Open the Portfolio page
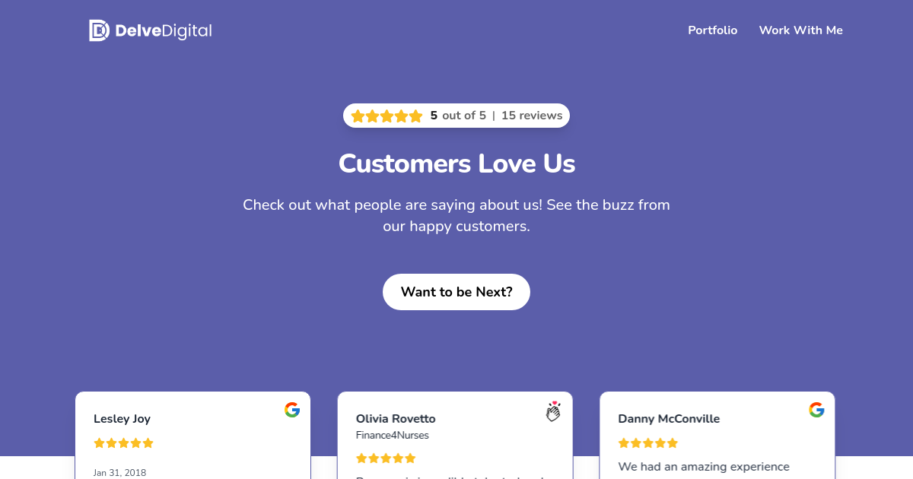Image resolution: width=913 pixels, height=479 pixels. 712,30
